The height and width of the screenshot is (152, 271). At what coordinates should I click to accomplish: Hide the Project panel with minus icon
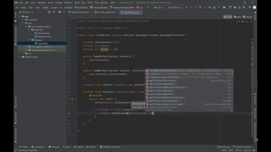tap(64, 12)
